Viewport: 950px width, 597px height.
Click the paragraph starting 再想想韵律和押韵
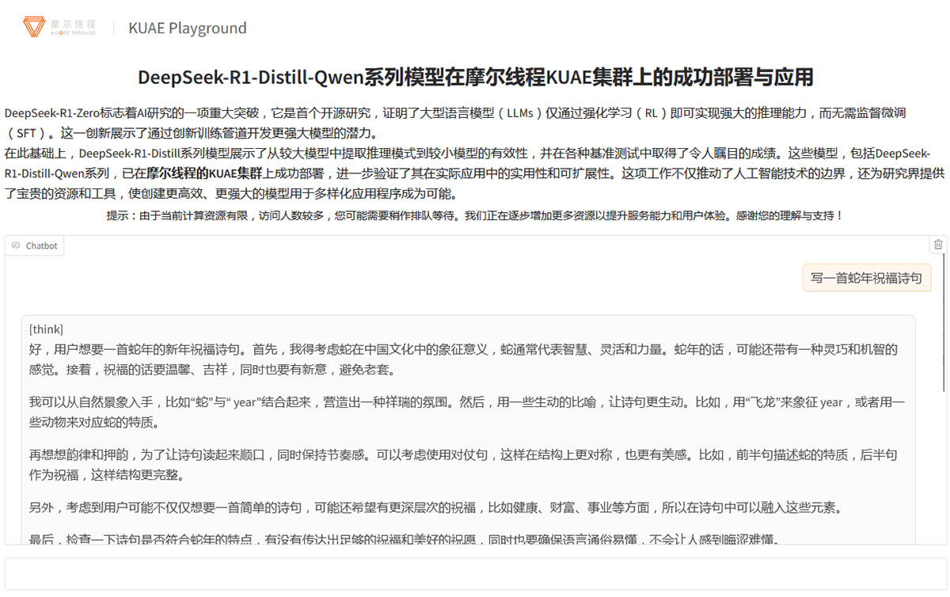point(463,465)
